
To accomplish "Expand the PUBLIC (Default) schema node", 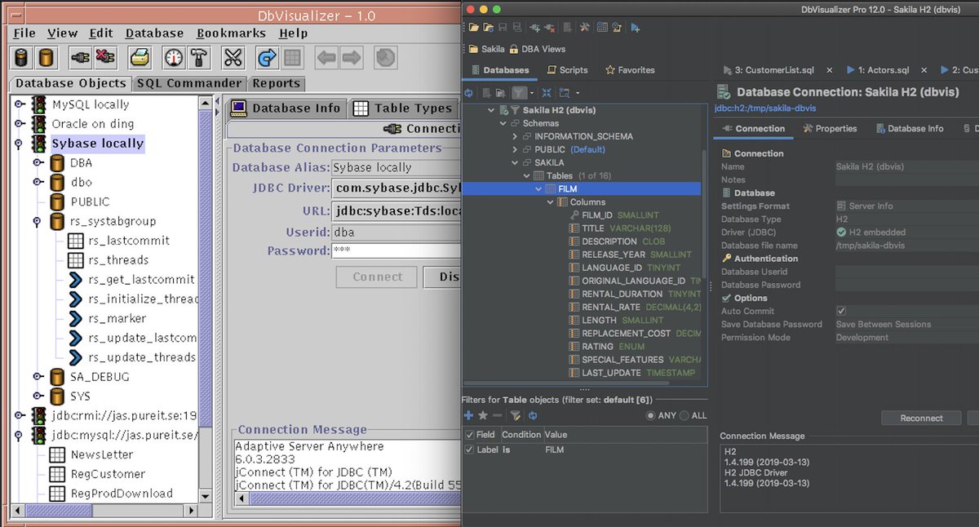I will pos(515,149).
